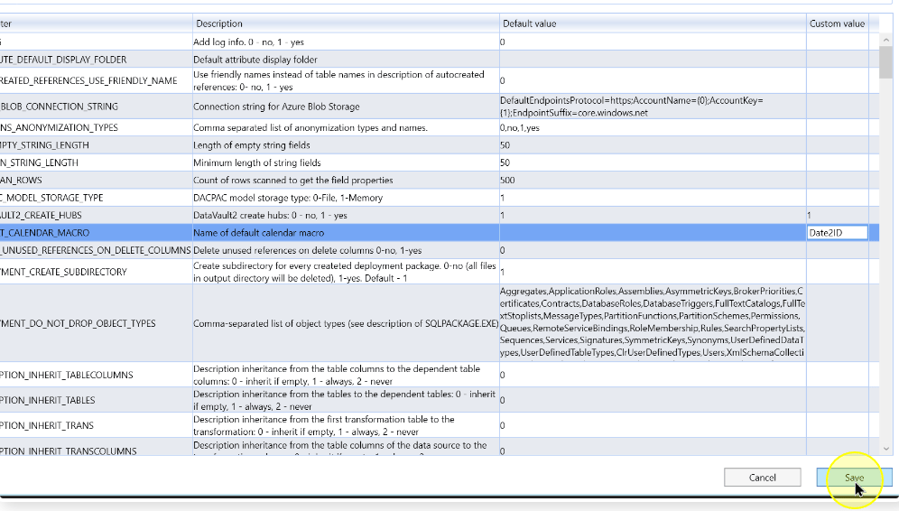
Task: Click the '0,no,1,yes' default value cell
Action: coord(653,127)
